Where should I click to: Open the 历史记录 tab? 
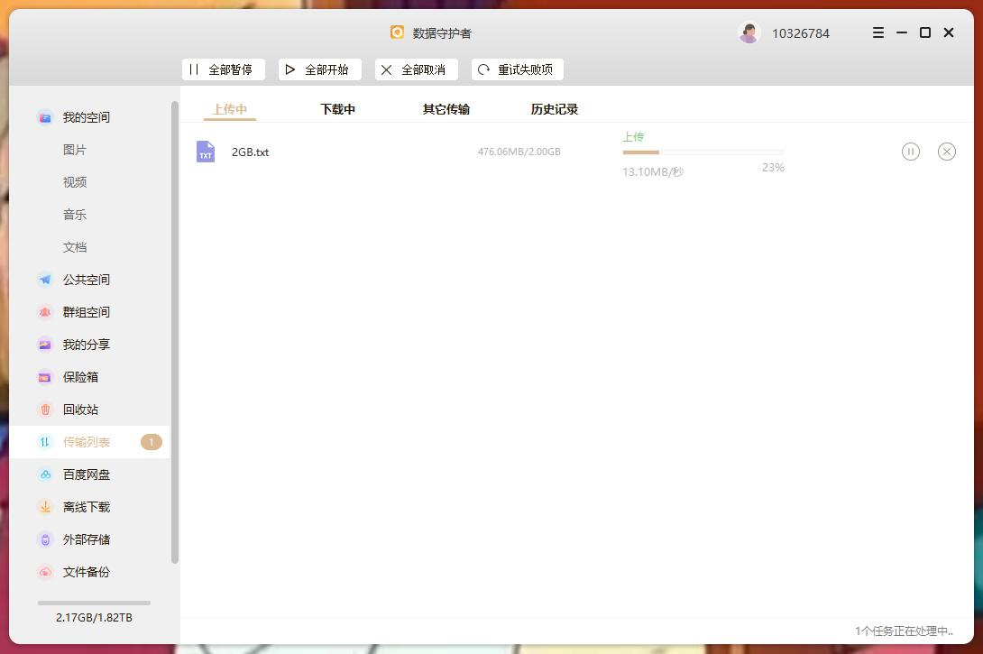point(554,108)
